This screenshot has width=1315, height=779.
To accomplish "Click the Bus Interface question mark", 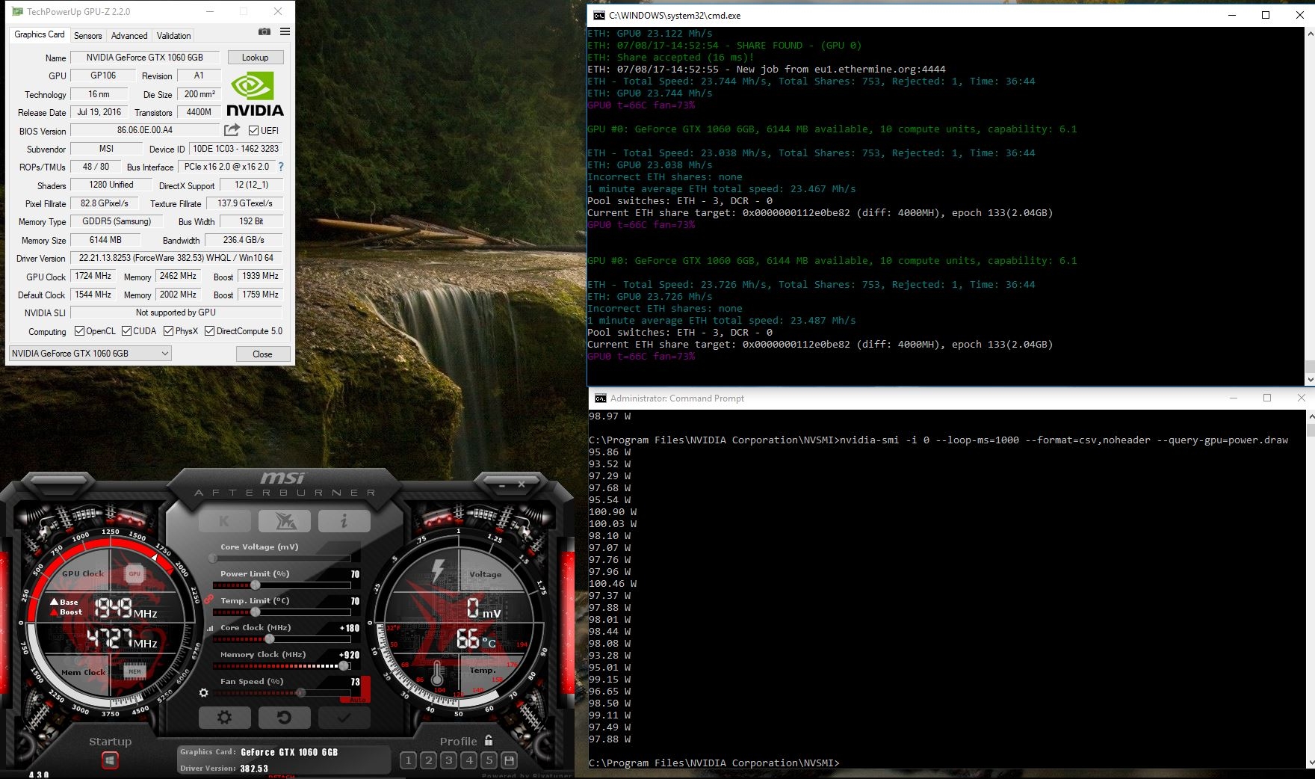I will click(x=281, y=167).
